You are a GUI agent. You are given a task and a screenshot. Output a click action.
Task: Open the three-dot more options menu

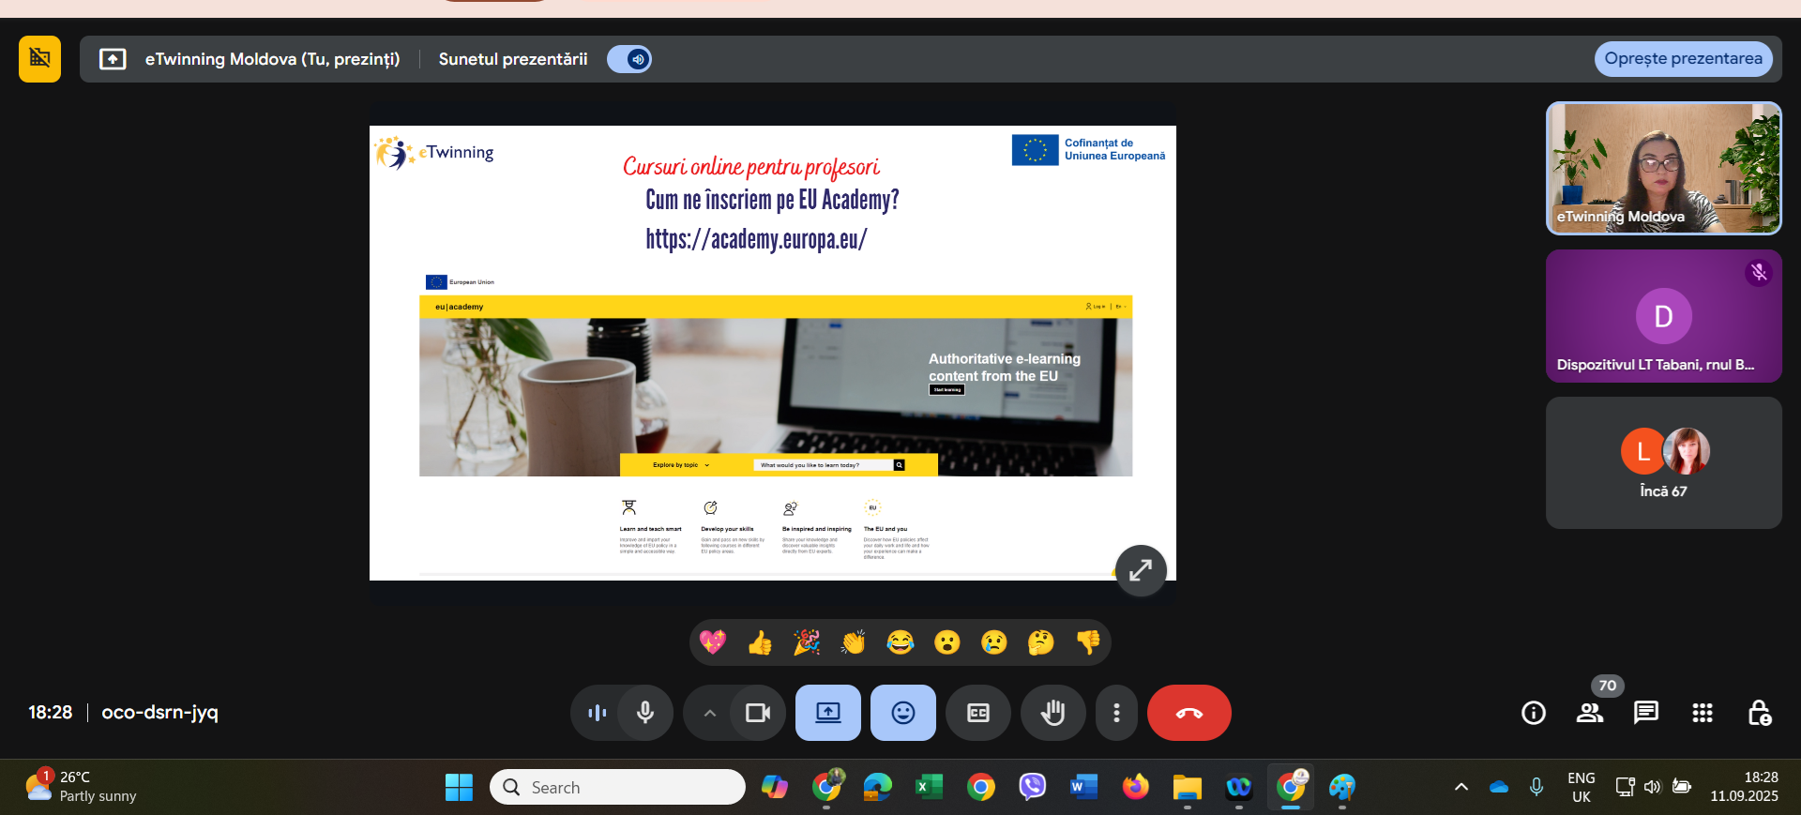click(x=1116, y=713)
